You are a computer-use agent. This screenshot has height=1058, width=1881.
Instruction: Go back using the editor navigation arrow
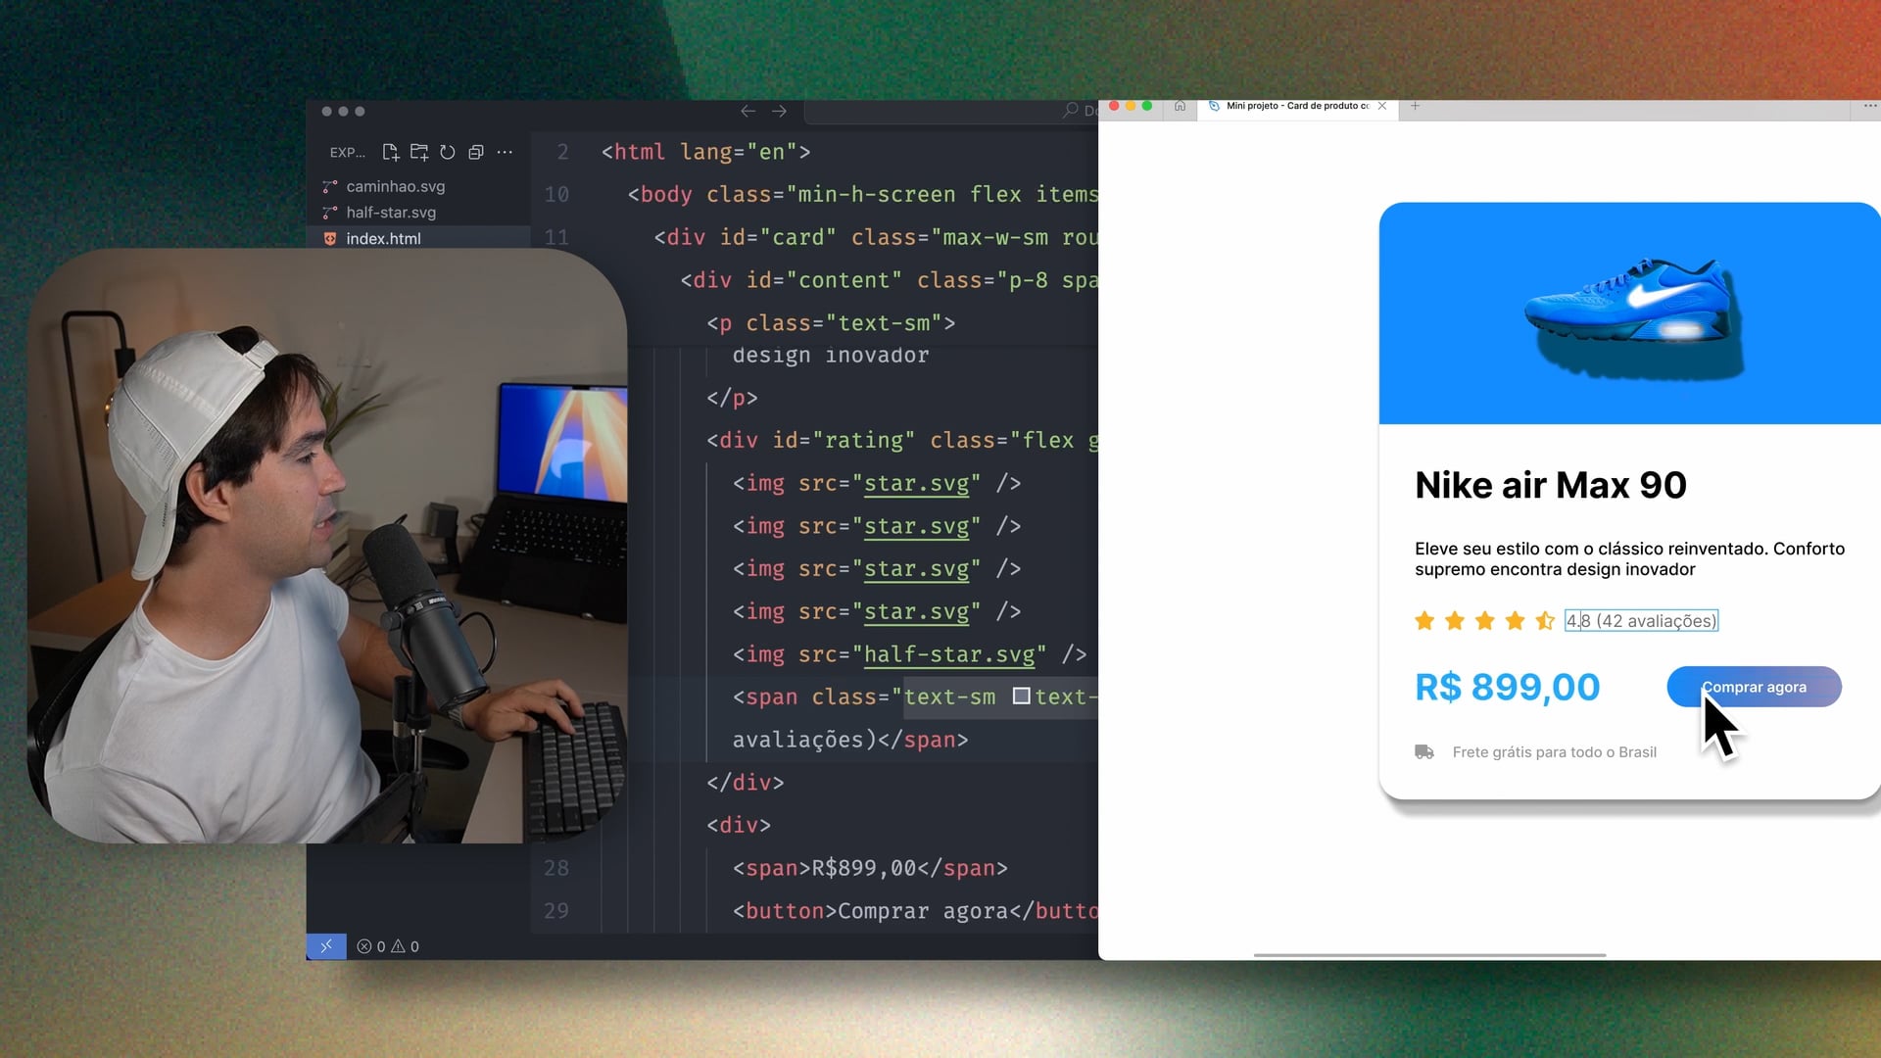tap(748, 112)
